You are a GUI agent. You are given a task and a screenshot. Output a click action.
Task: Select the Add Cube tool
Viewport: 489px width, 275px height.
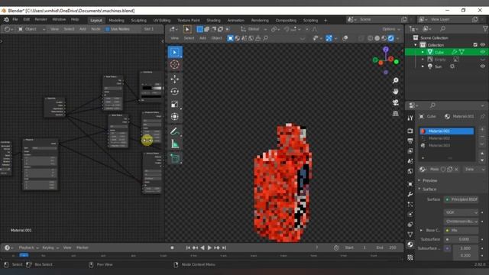point(175,158)
